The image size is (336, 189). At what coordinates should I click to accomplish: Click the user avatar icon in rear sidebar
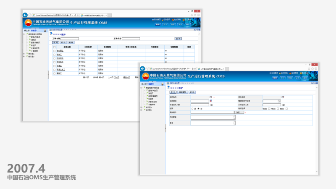click(x=45, y=31)
